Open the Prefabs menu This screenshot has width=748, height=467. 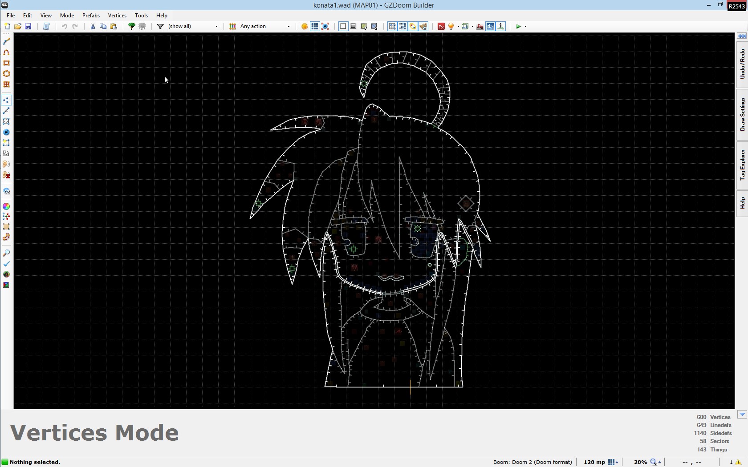point(91,15)
